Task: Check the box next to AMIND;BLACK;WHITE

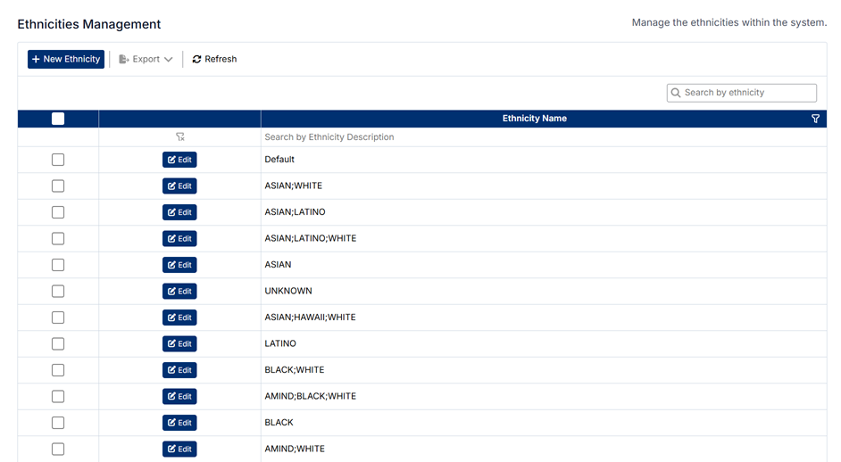Action: tap(58, 396)
